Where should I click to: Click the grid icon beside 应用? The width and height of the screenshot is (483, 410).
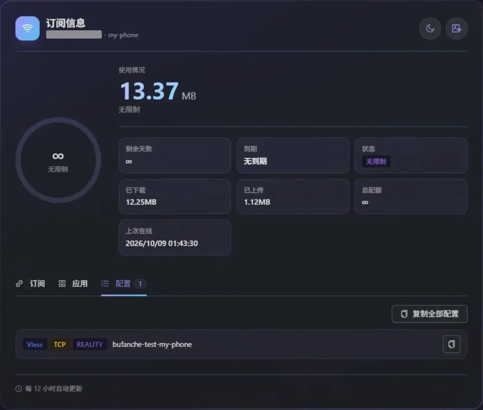click(x=62, y=284)
